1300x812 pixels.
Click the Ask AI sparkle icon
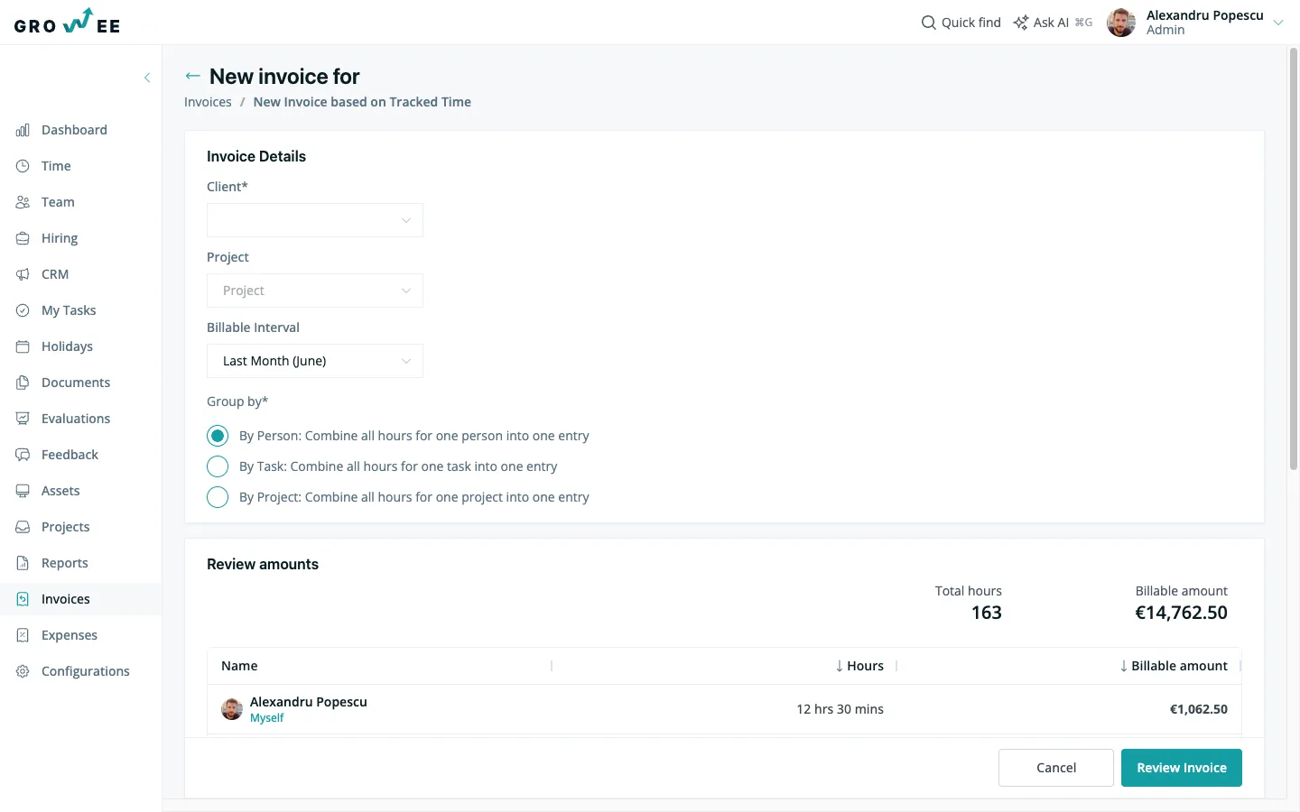[1021, 23]
